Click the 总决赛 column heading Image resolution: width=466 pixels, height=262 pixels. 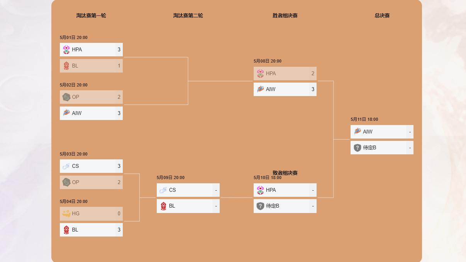point(382,15)
